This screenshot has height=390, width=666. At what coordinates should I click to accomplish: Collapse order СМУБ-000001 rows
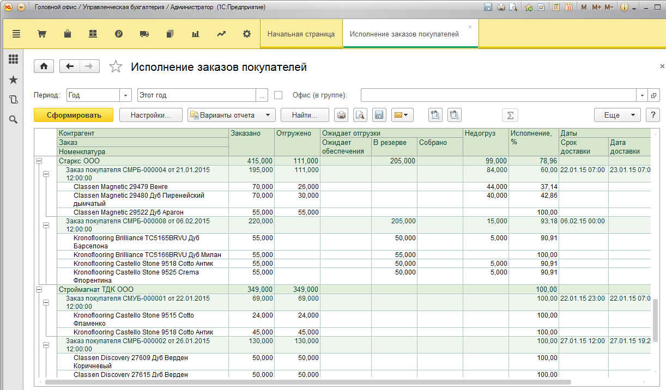click(x=46, y=302)
